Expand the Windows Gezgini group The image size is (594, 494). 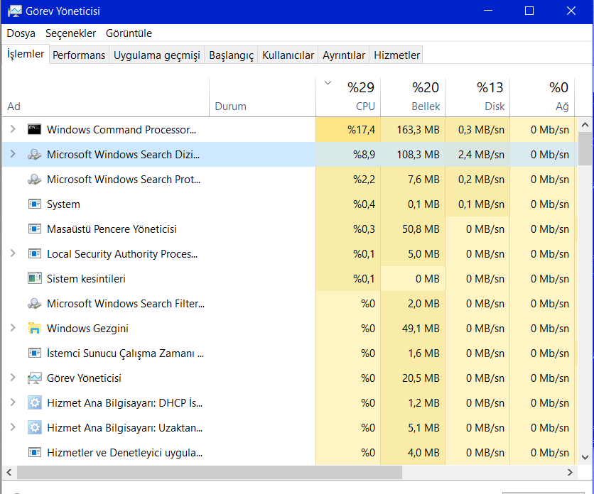click(x=13, y=328)
